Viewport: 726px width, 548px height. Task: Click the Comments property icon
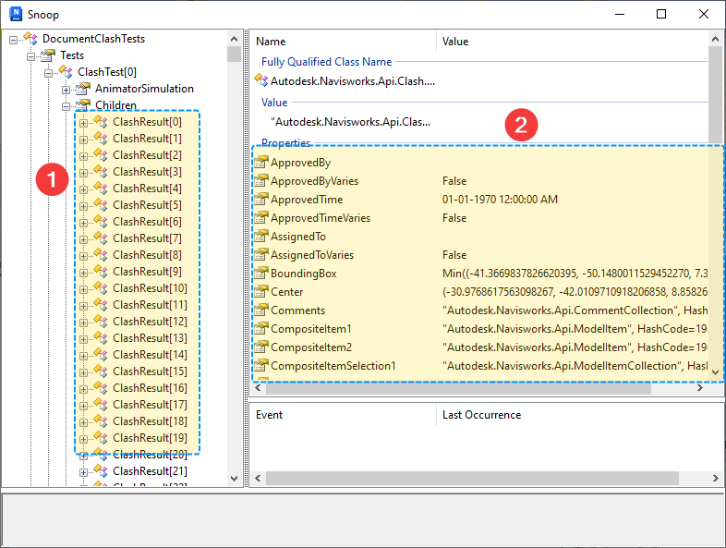pyautogui.click(x=260, y=311)
